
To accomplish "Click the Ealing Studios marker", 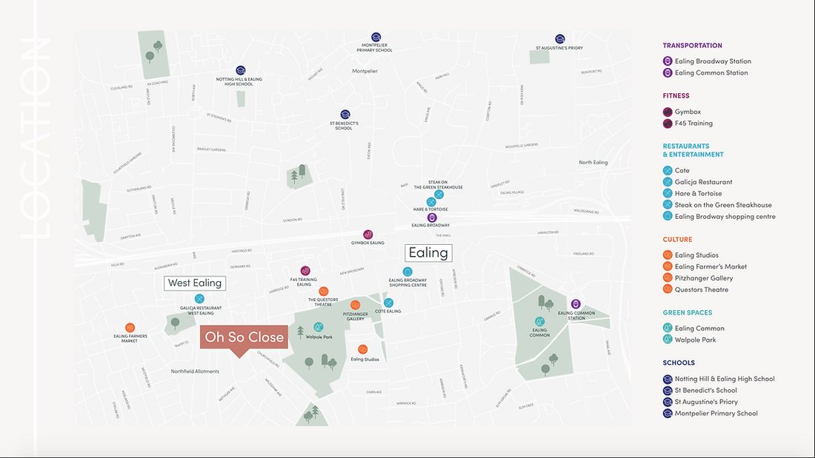I will coord(362,348).
